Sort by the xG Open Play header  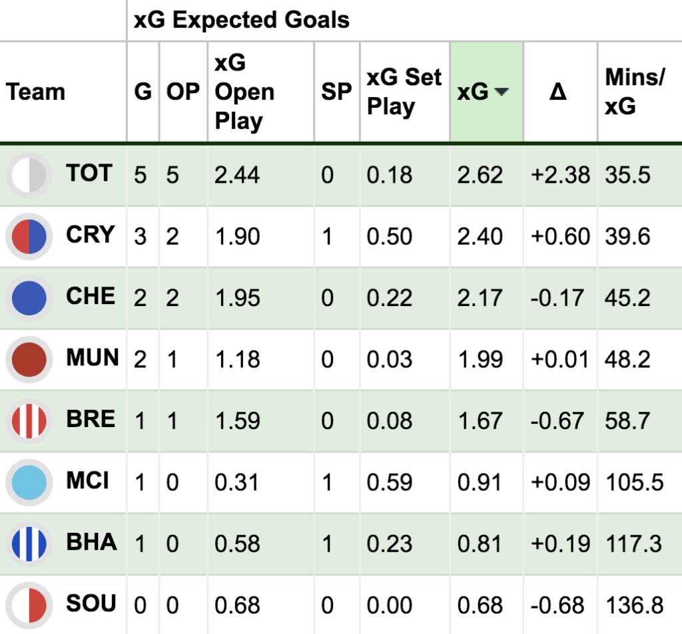click(x=244, y=92)
